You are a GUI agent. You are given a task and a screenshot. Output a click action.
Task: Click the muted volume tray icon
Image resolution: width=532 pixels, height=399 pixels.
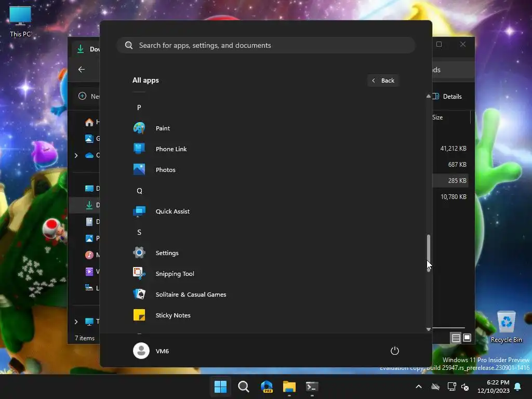465,387
